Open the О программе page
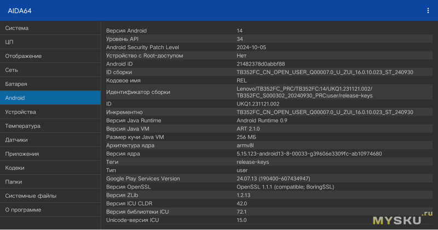Image resolution: width=438 pixels, height=230 pixels. (x=50, y=210)
